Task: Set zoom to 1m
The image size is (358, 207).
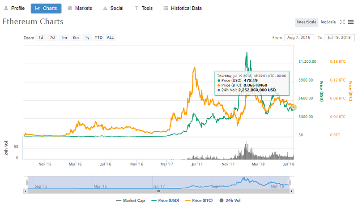Action: tap(64, 38)
